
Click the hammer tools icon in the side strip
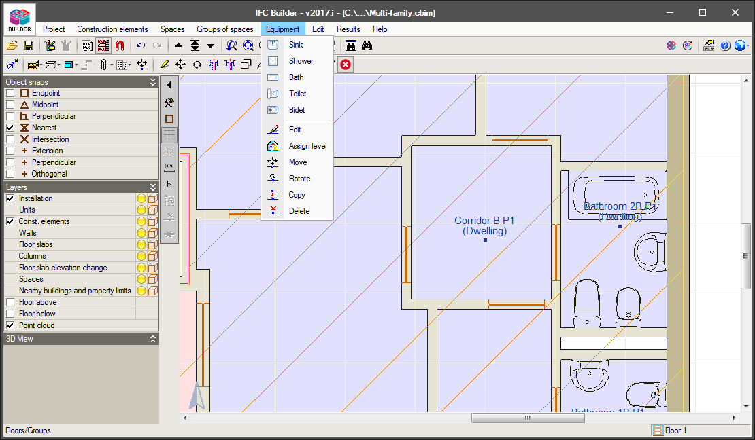(x=169, y=103)
